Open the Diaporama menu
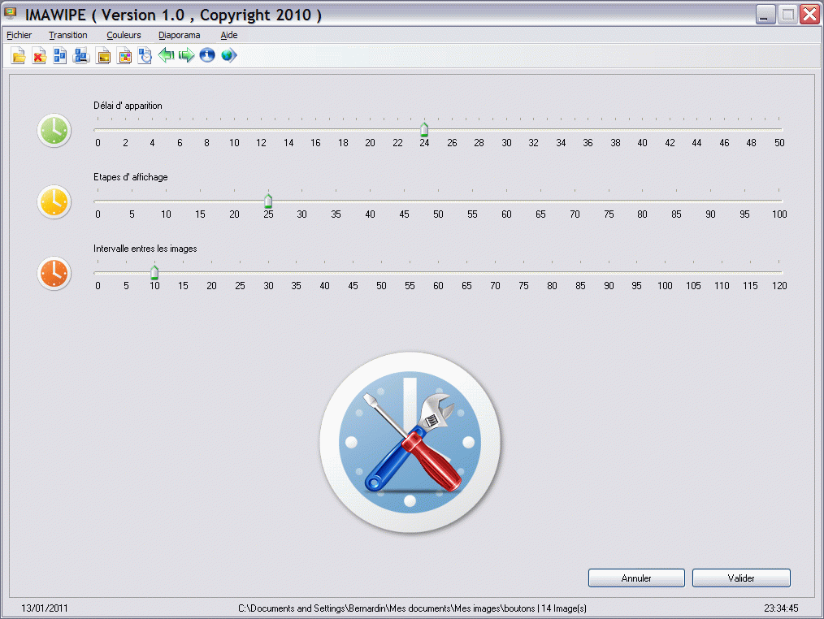This screenshot has width=824, height=619. [180, 35]
